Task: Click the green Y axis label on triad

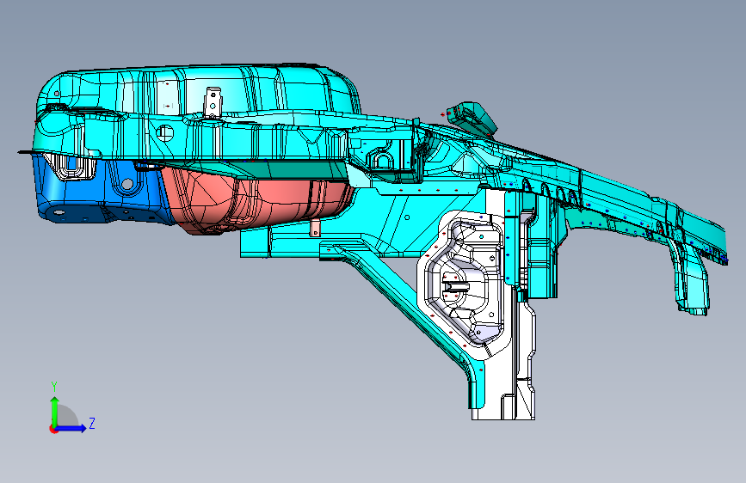Action: (54, 387)
